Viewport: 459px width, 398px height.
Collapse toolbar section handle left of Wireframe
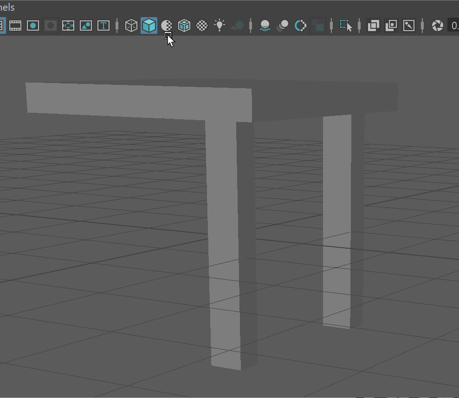pyautogui.click(x=117, y=26)
